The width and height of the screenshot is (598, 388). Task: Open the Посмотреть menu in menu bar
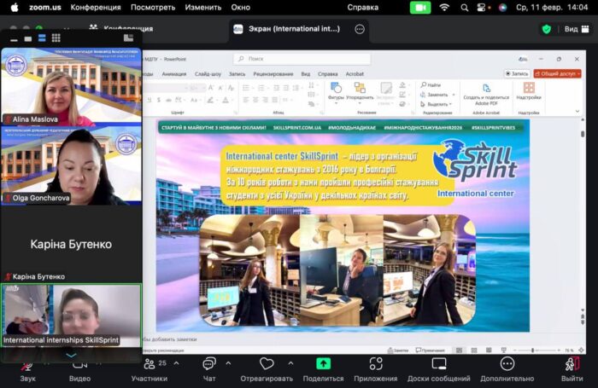pyautogui.click(x=152, y=7)
